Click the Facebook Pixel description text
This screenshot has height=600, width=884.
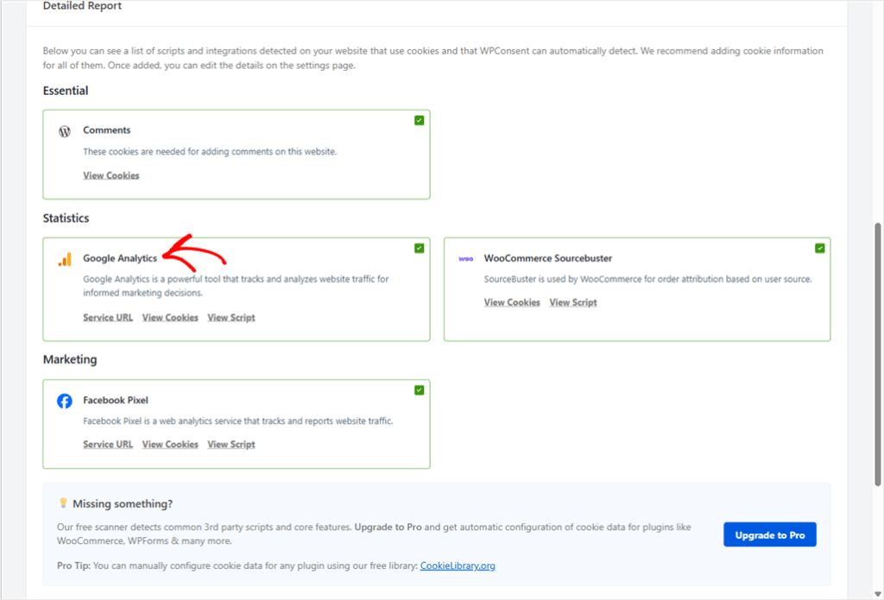pos(238,421)
